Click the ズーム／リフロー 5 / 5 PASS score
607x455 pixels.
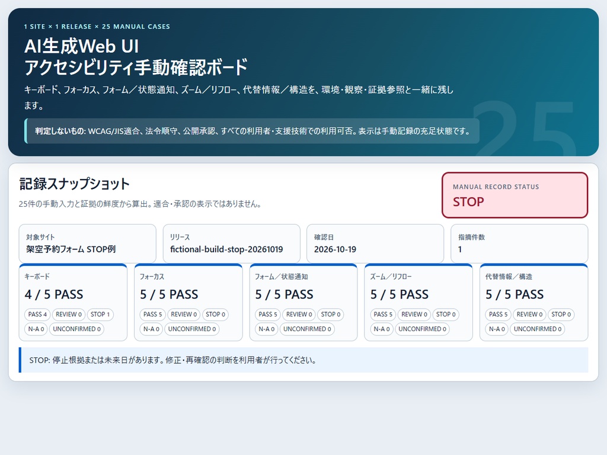point(399,294)
